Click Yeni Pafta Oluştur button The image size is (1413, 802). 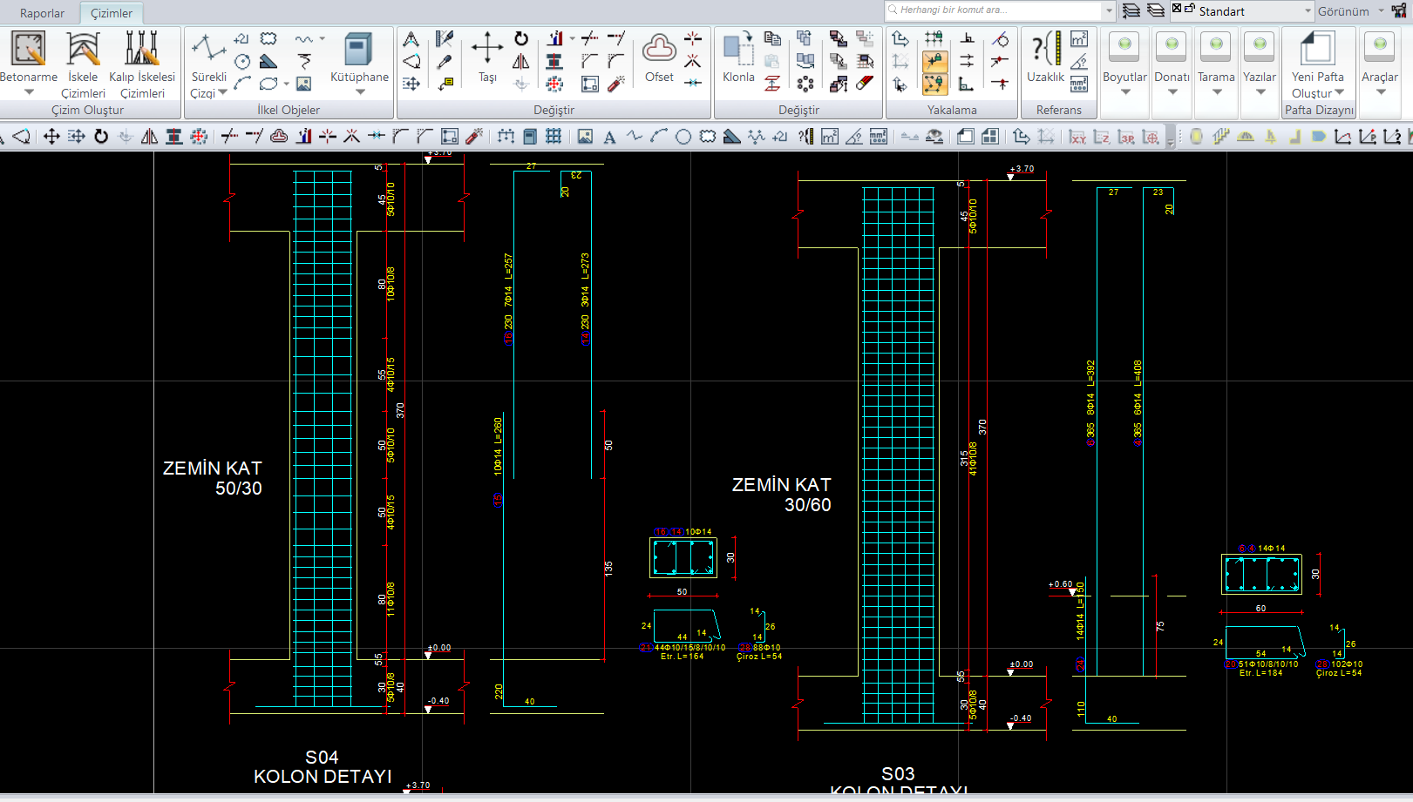click(1318, 64)
